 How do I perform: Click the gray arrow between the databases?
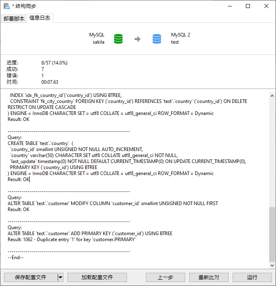pyautogui.click(x=137, y=39)
